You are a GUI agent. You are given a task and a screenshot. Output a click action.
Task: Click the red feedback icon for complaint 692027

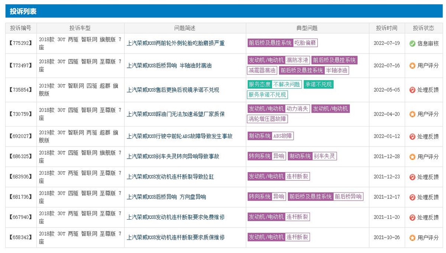coord(412,137)
